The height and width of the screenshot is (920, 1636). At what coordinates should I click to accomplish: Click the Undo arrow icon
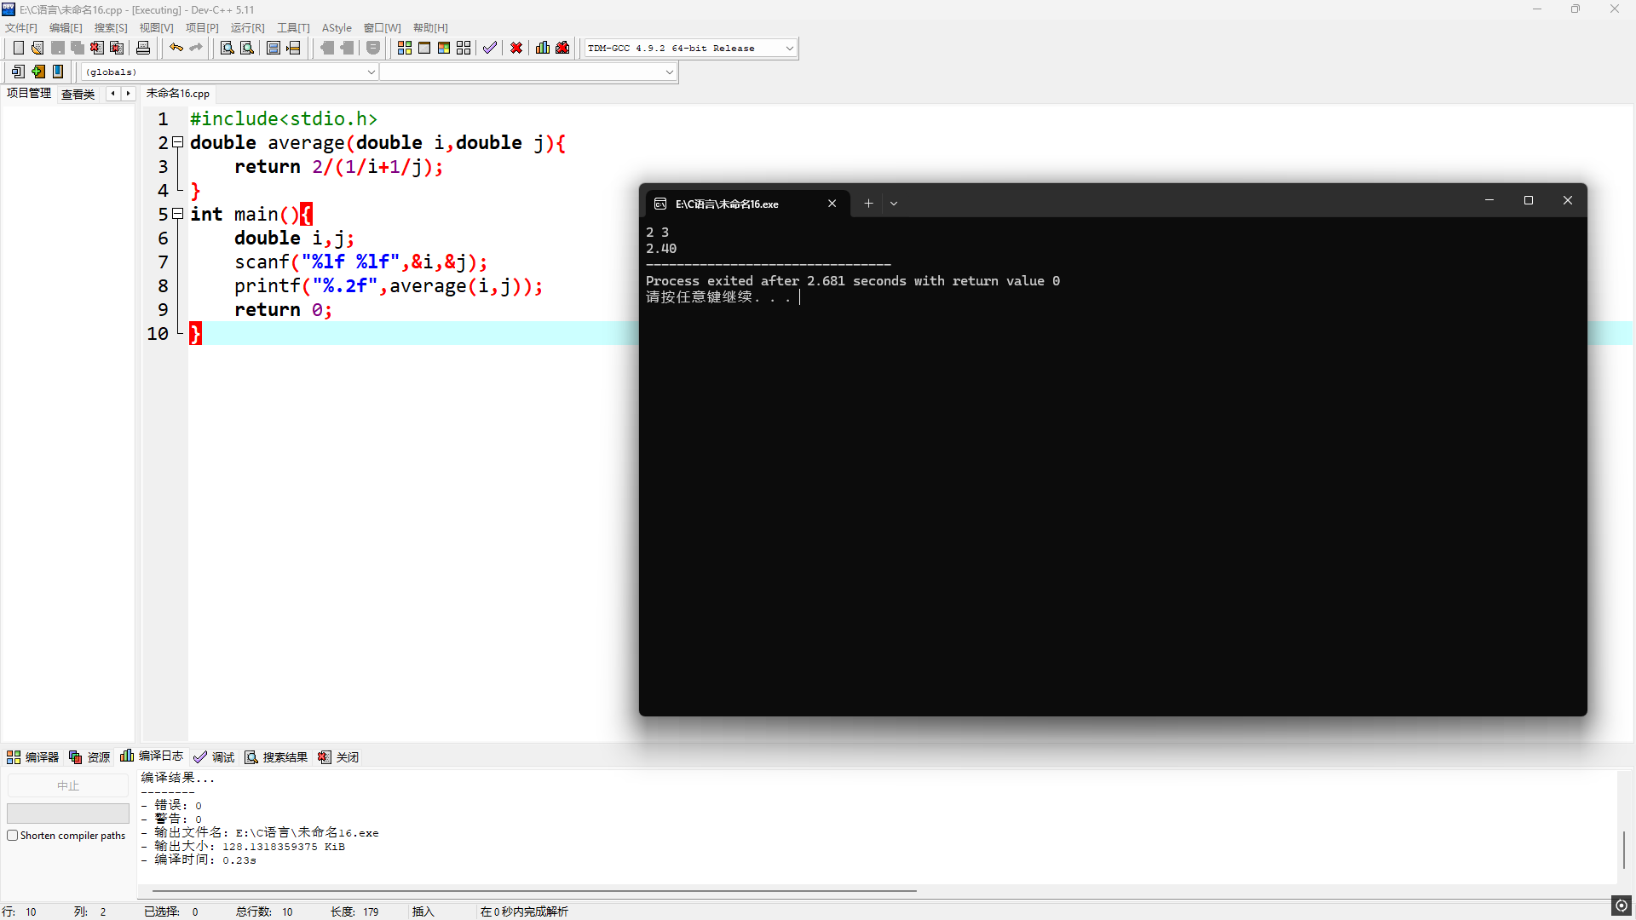coord(176,49)
